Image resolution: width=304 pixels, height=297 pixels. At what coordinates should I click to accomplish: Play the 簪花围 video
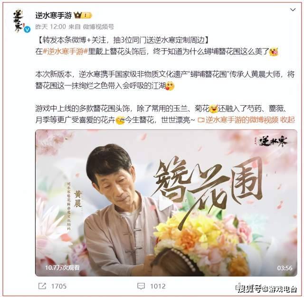pos(166,203)
